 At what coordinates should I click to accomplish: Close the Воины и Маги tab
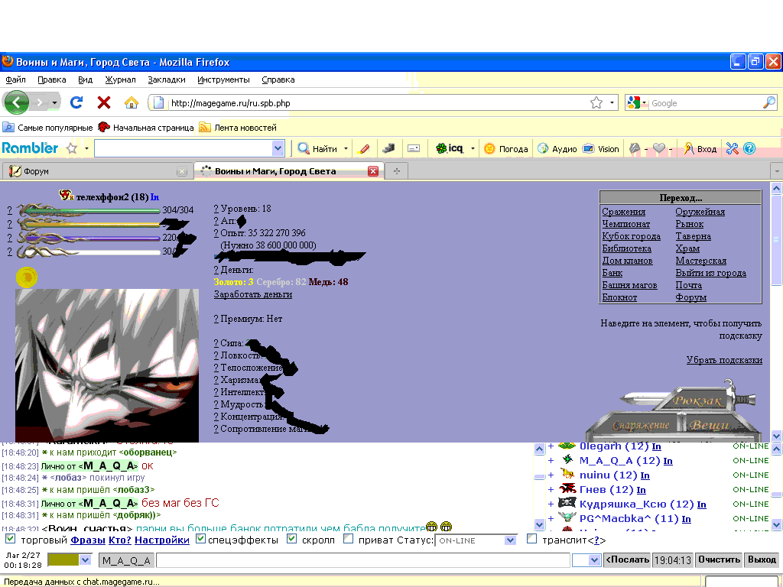click(373, 171)
